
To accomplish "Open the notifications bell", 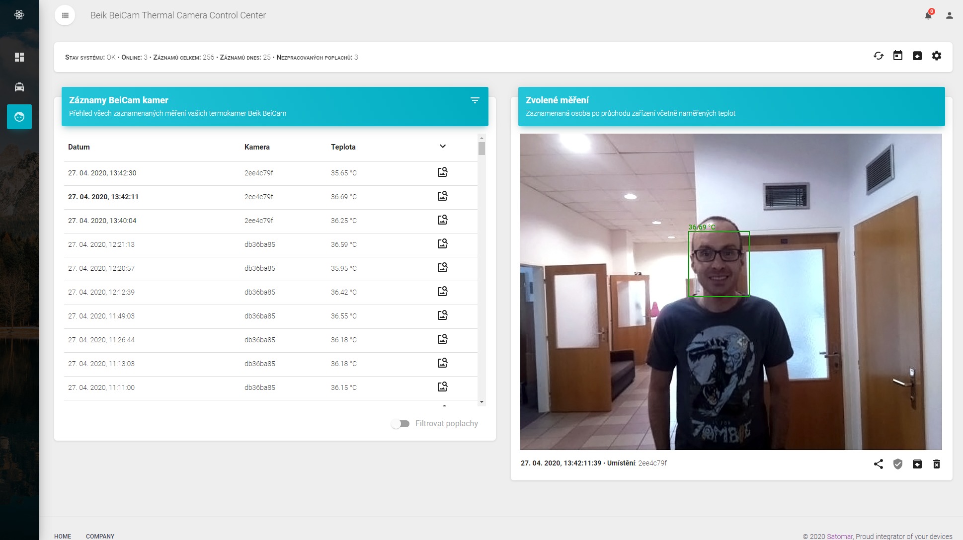I will click(928, 15).
